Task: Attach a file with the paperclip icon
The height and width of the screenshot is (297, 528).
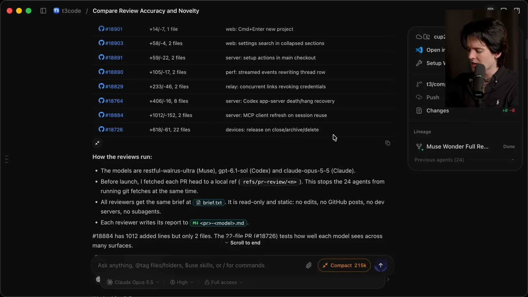Action: pyautogui.click(x=309, y=265)
